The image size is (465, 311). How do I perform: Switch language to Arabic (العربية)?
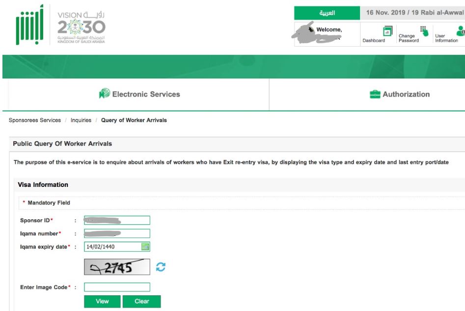coord(327,13)
